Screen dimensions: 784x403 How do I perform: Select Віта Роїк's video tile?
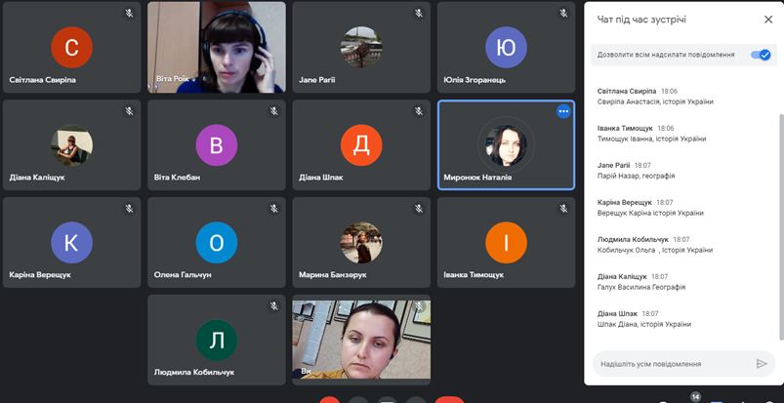[x=216, y=47]
